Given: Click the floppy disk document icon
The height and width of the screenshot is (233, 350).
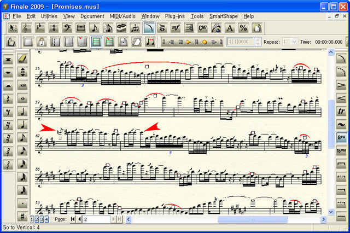Looking at the screenshot, I should (123, 42).
